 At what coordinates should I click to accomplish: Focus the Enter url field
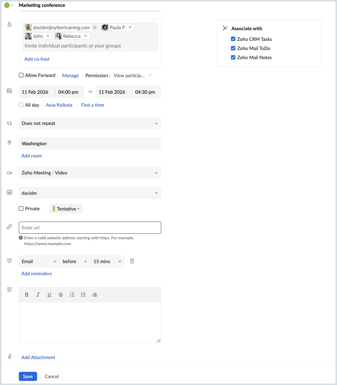(90, 228)
